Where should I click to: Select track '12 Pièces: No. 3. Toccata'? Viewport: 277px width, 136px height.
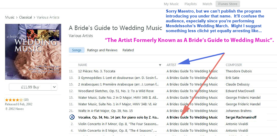tap(97, 71)
